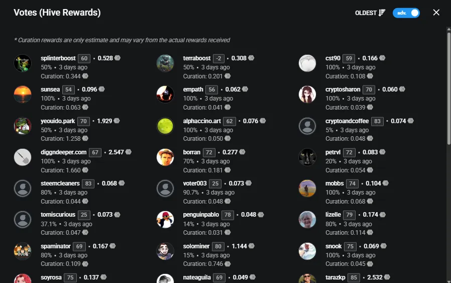Click penguinpablo's penguin avatar
The image size is (451, 283).
165,220
